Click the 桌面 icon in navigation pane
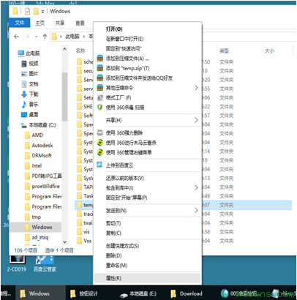 coord(24,115)
